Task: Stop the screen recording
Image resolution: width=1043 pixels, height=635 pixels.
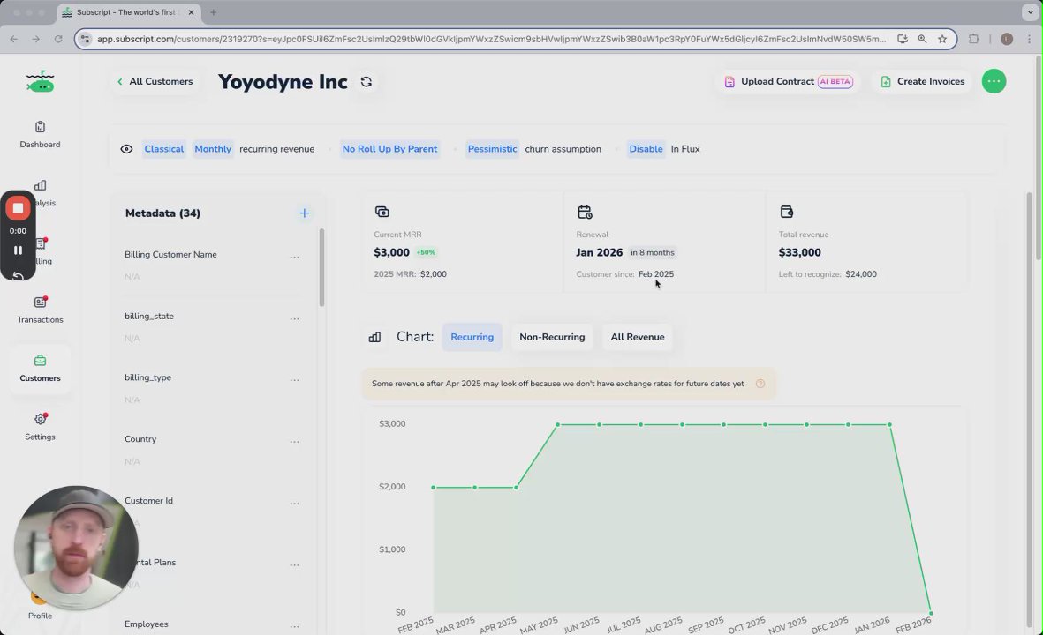Action: (18, 208)
